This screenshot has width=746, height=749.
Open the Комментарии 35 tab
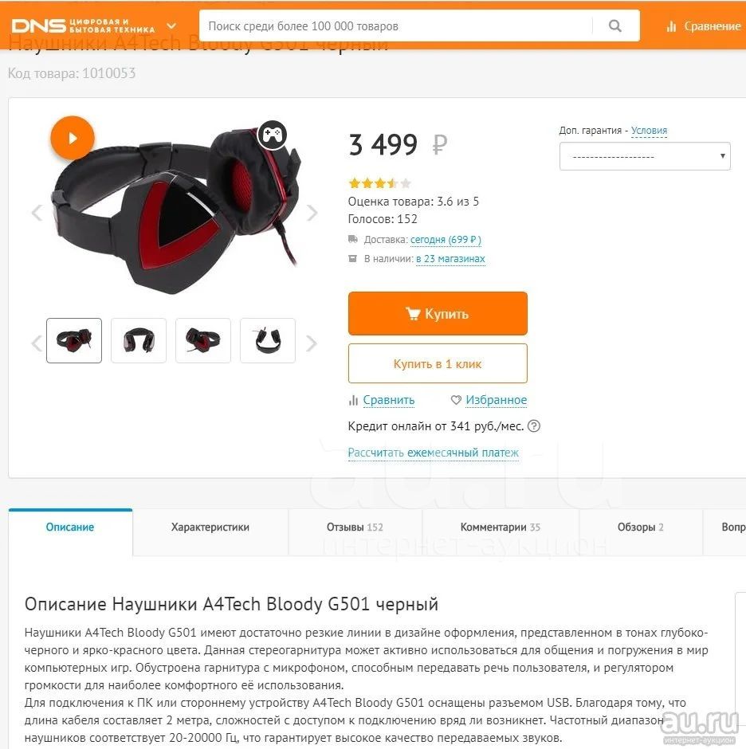[500, 527]
